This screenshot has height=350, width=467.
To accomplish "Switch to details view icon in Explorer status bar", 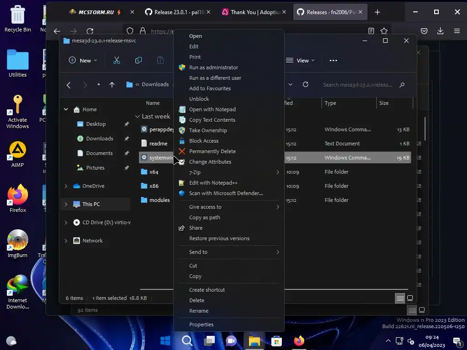I will coord(400,298).
